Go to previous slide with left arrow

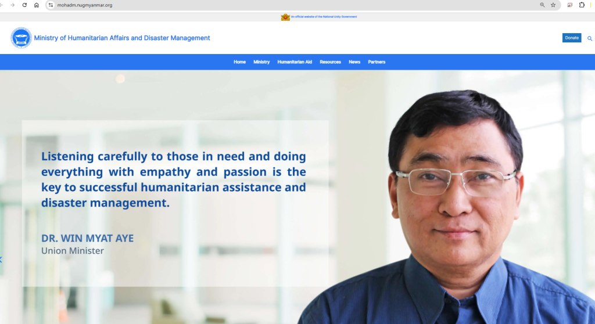click(1, 260)
